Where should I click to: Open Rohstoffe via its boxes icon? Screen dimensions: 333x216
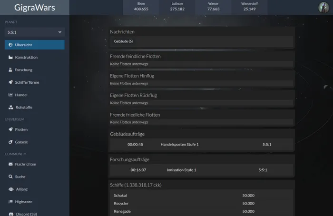10,107
